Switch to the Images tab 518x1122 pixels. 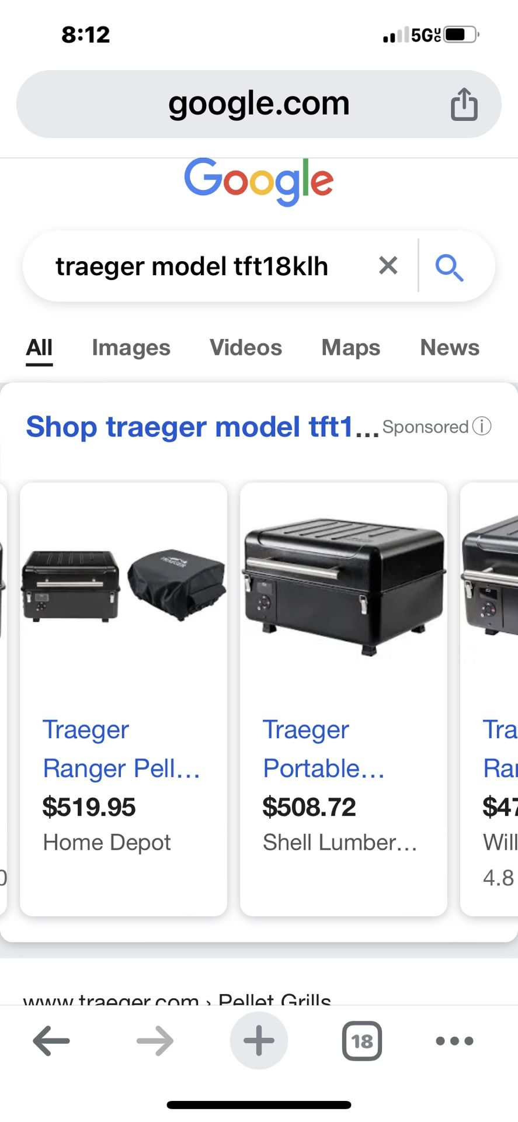[131, 348]
